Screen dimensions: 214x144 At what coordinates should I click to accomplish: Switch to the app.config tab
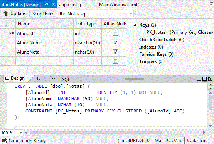[x=70, y=5]
